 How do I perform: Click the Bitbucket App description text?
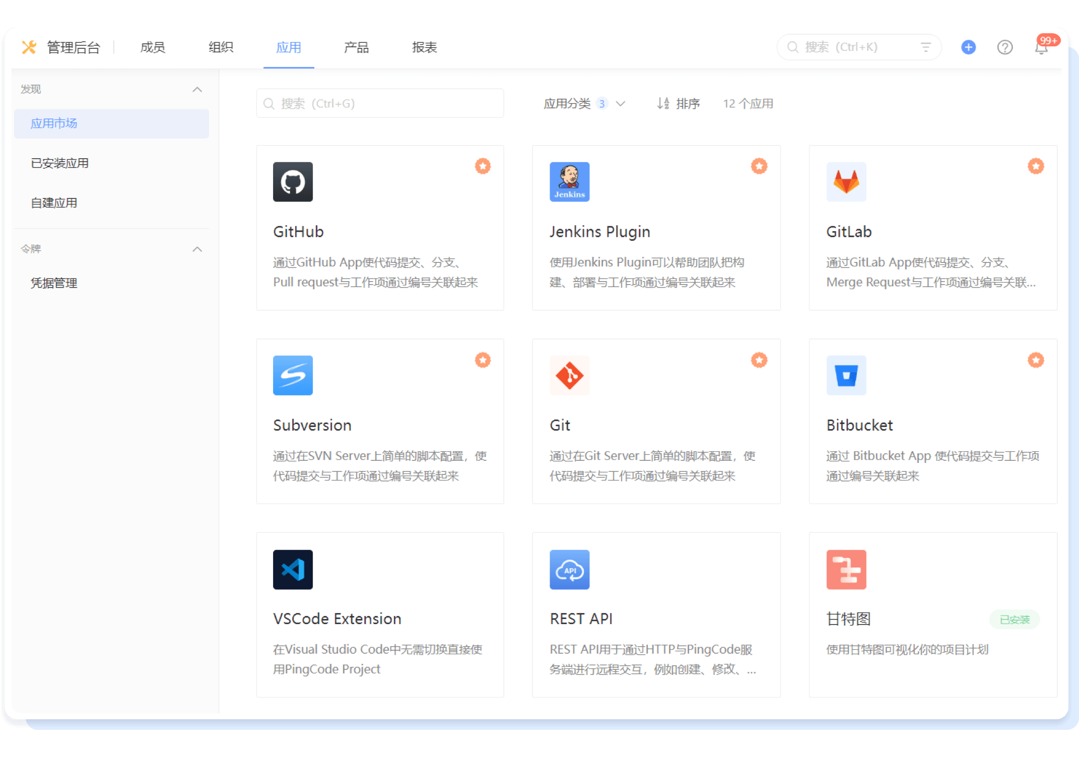pos(932,466)
